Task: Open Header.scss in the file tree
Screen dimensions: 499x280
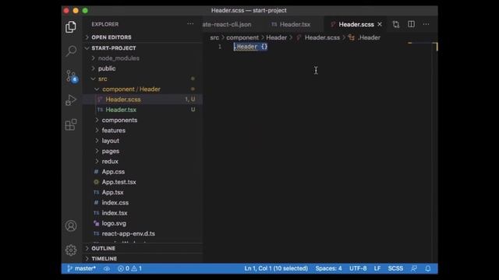Action: pos(142,100)
